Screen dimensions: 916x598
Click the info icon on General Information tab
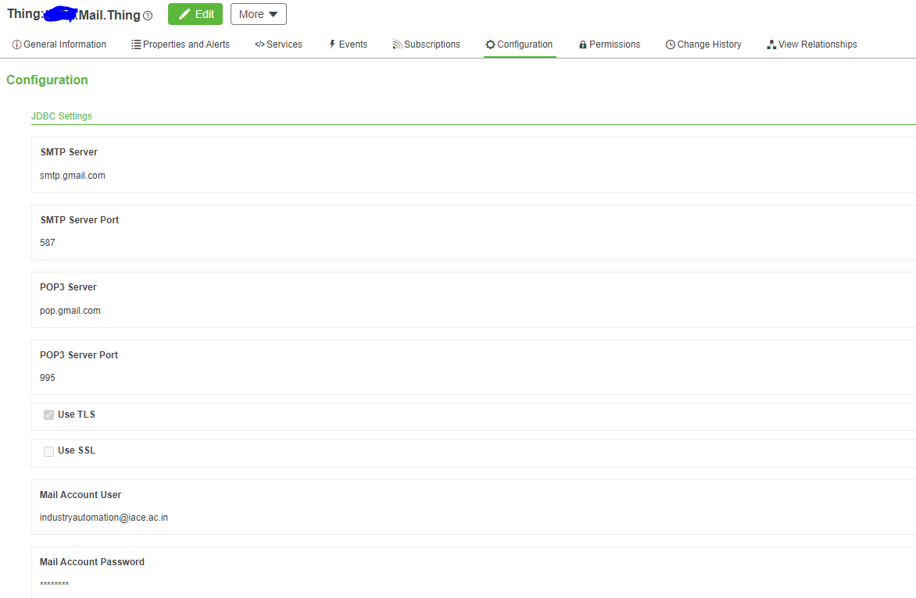[16, 44]
